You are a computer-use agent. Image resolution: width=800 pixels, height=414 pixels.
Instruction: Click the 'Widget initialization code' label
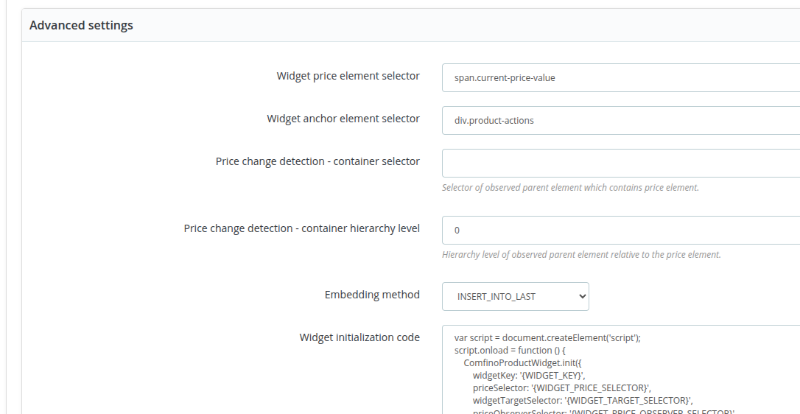(359, 337)
